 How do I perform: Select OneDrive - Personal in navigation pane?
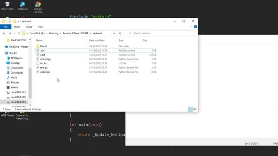tap(17, 47)
